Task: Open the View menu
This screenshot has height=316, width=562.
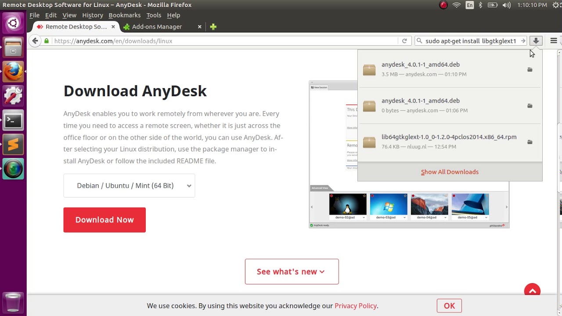Action: [69, 15]
